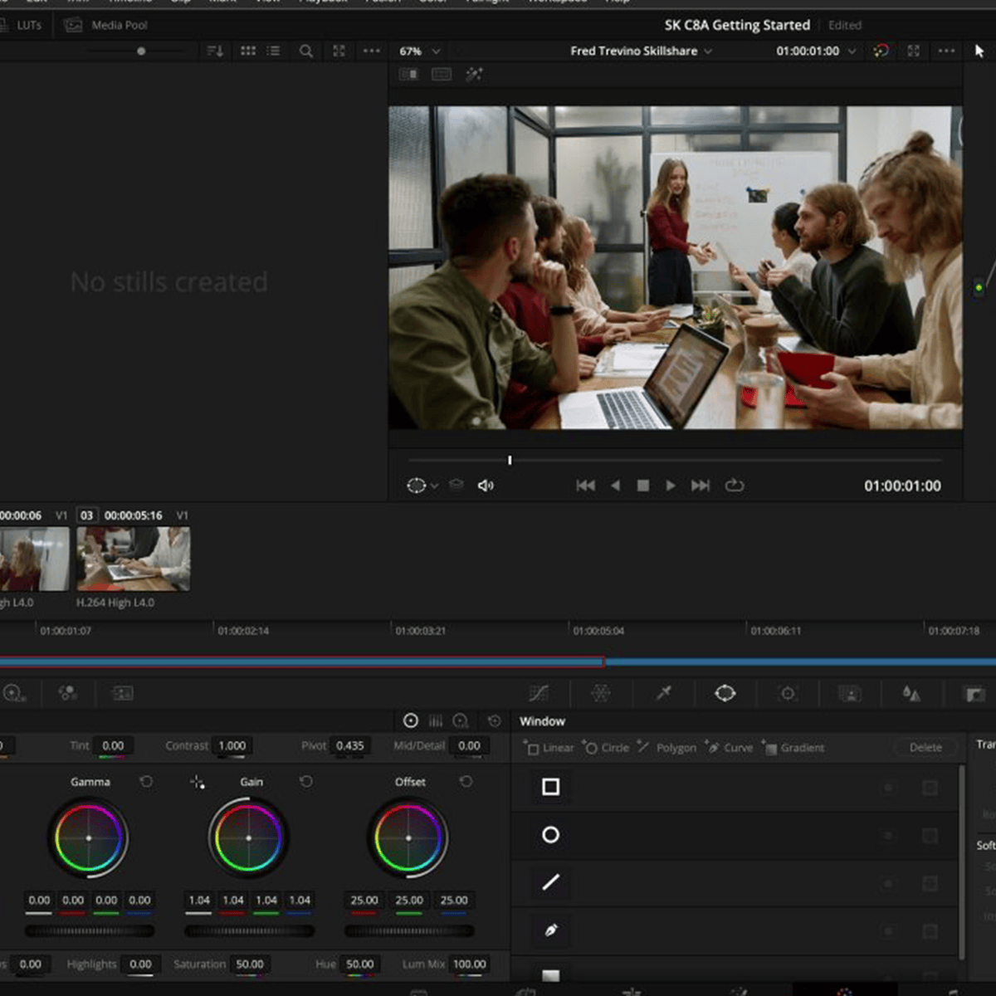
Task: Toggle loop playback in viewer
Action: [x=735, y=486]
